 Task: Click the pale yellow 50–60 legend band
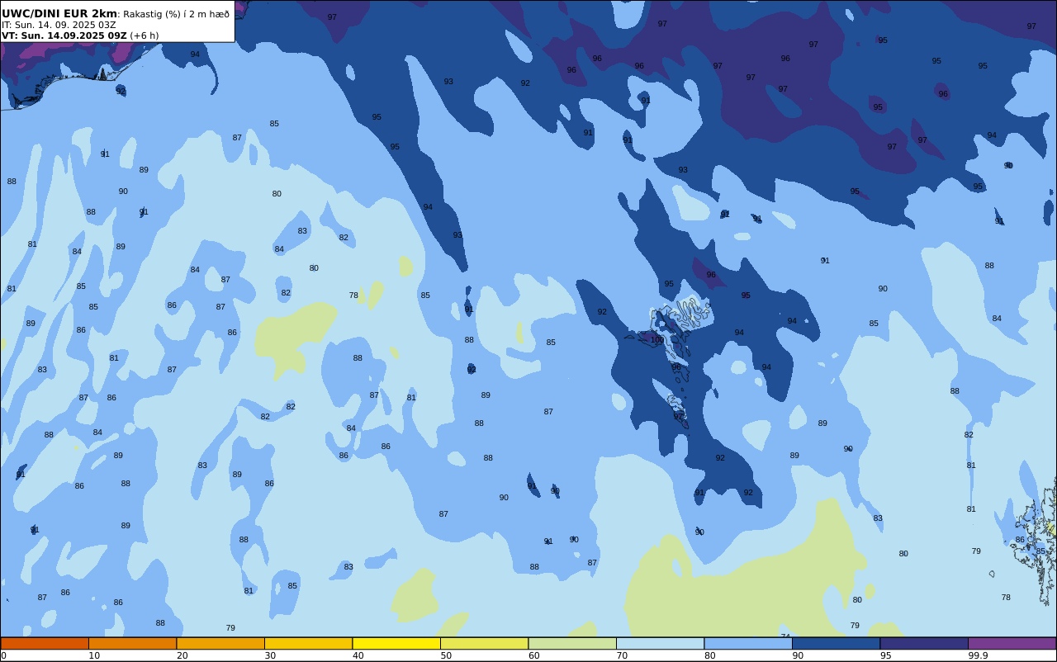coord(485,643)
